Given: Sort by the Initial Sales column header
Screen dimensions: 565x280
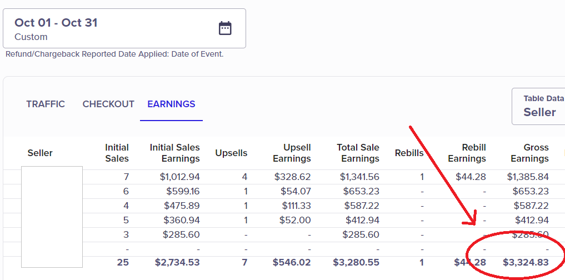Looking at the screenshot, I should (117, 153).
